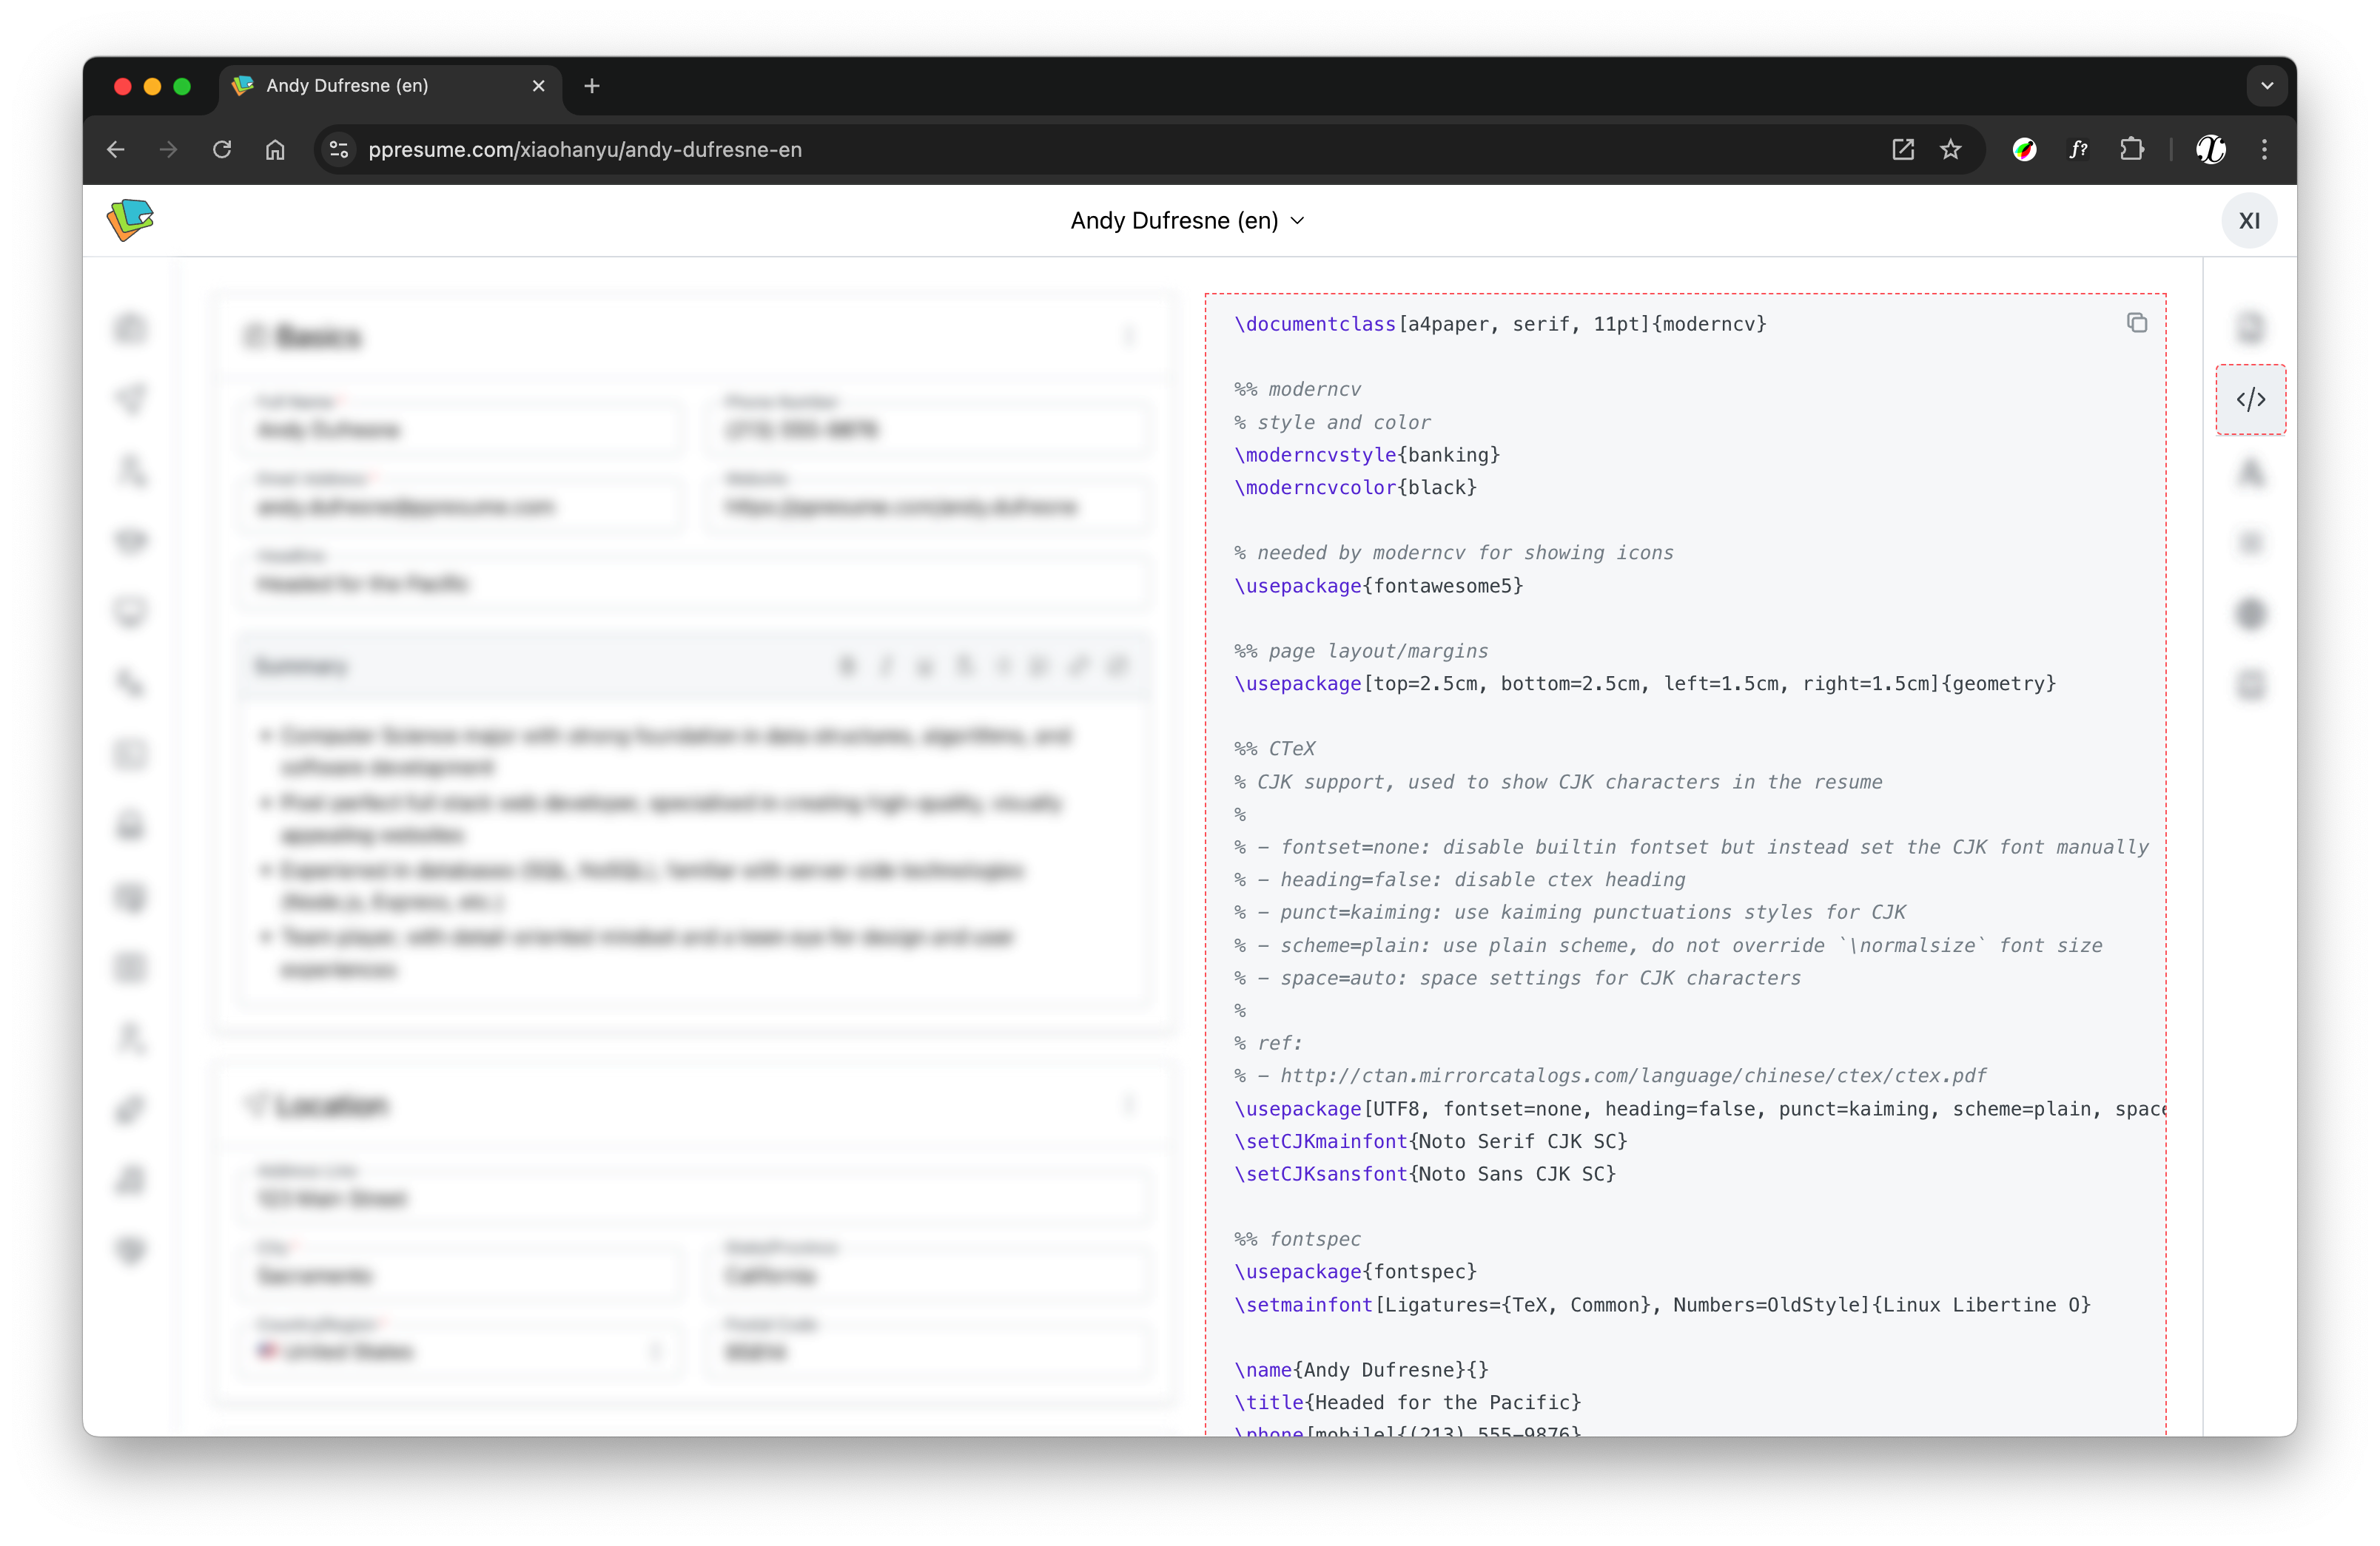Click the line "\setCJKsansfont{Noto Sans CJK SC}"
This screenshot has width=2380, height=1546.
pos(1425,1173)
